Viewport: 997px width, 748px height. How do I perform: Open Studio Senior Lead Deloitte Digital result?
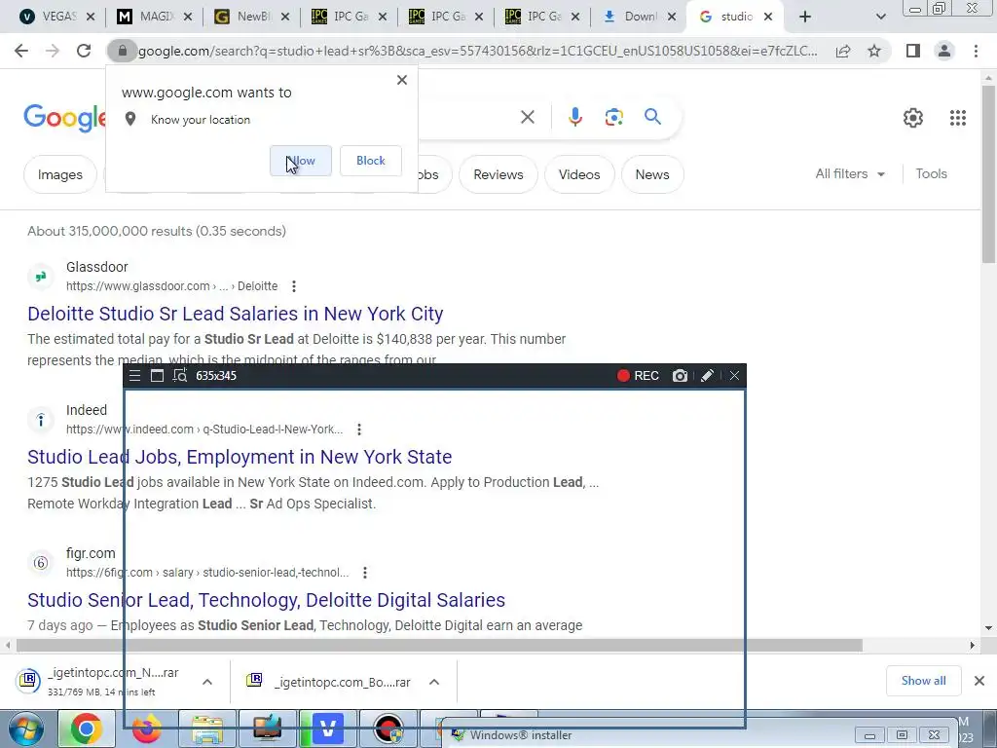click(x=267, y=600)
